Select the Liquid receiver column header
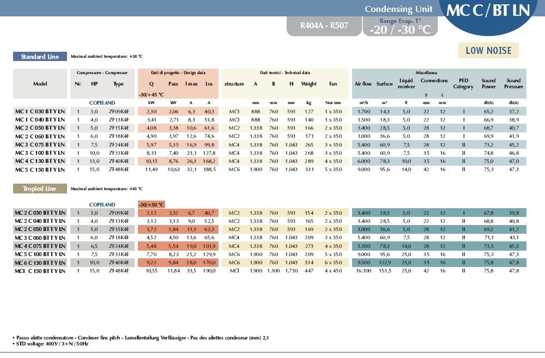 pyautogui.click(x=406, y=84)
